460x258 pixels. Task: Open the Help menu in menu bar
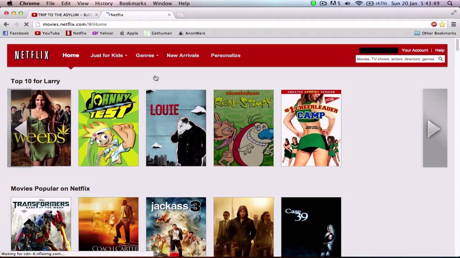pos(184,4)
